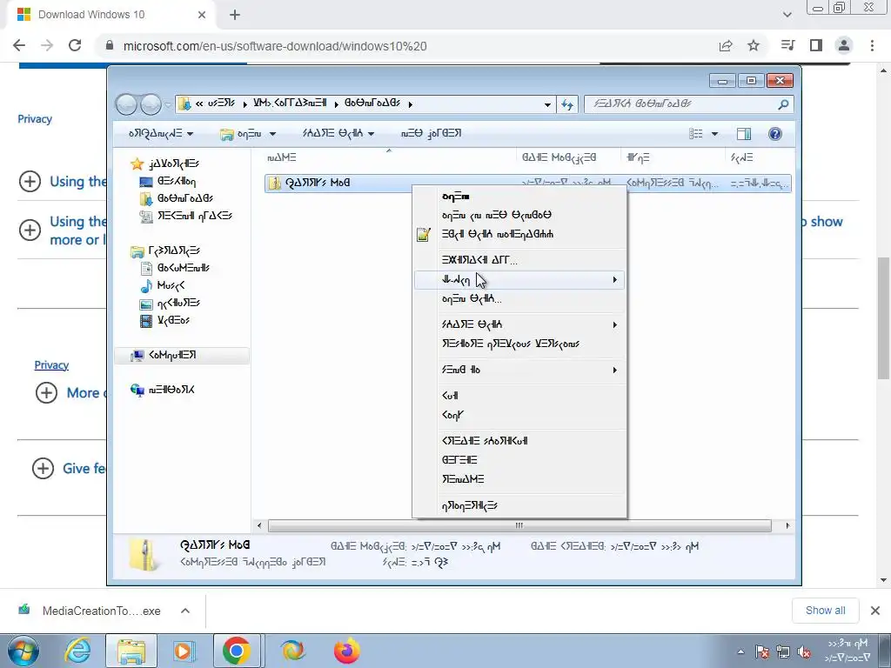Close the Chrome downloads bar
Viewport: 891px width, 668px height.
875,611
